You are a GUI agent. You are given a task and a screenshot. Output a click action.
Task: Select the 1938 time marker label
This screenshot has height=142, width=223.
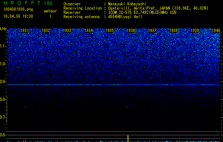coord(173,31)
